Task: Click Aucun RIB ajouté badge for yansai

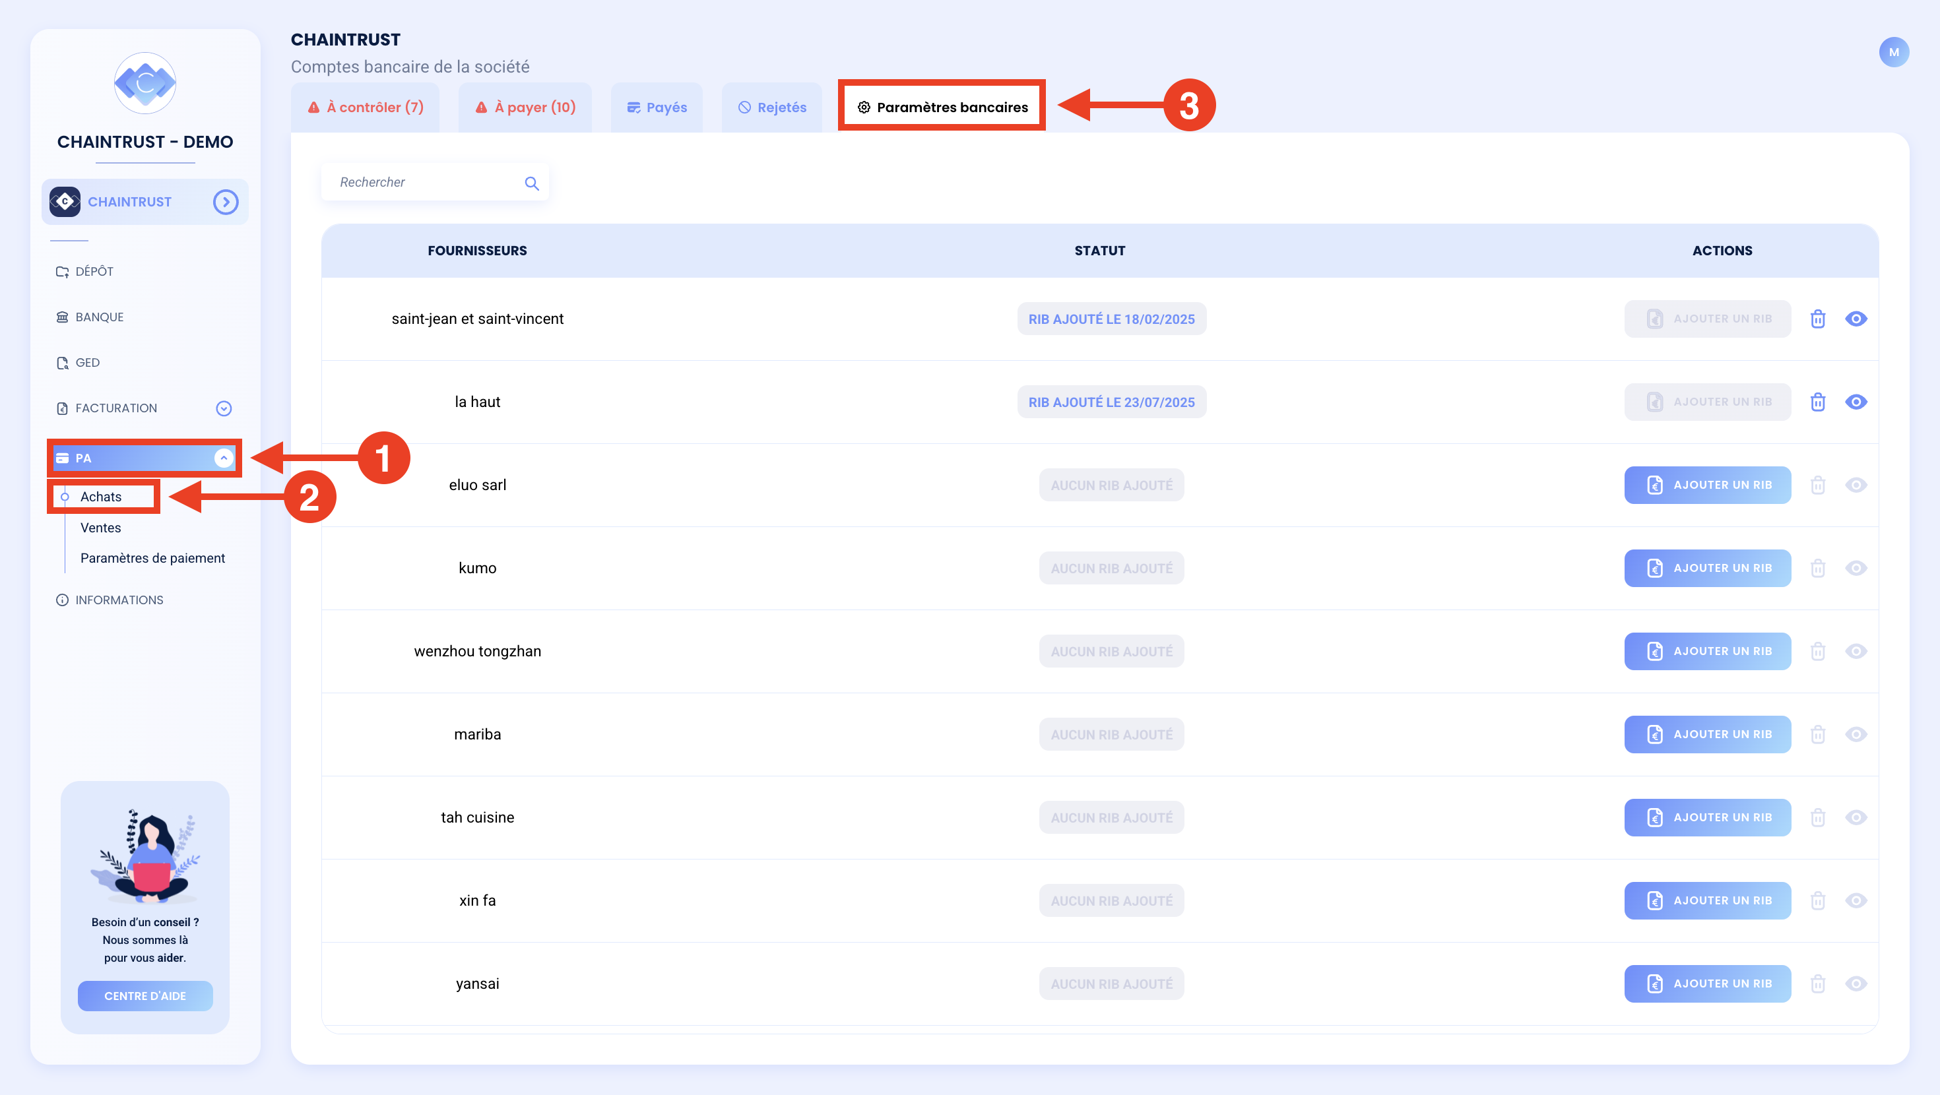Action: [x=1111, y=984]
